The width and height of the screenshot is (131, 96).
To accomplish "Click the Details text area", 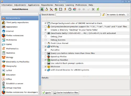I will click(x=86, y=85).
